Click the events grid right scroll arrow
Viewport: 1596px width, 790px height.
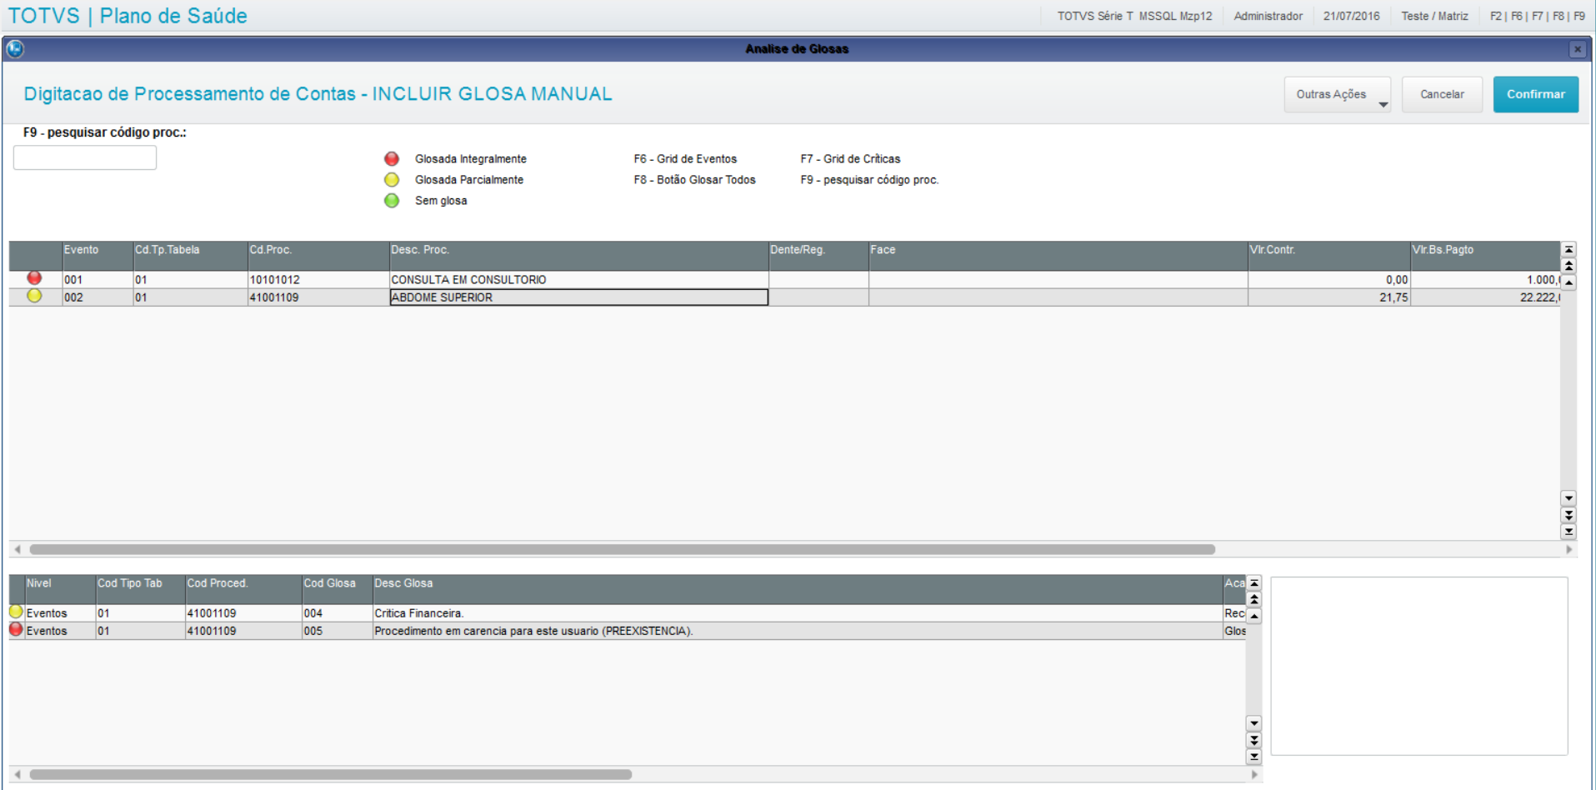click(x=1568, y=549)
